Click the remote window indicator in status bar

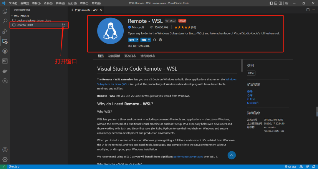tap(4, 167)
